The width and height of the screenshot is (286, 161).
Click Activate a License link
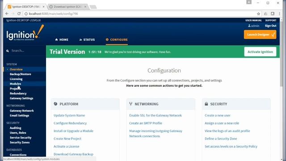[67, 146]
